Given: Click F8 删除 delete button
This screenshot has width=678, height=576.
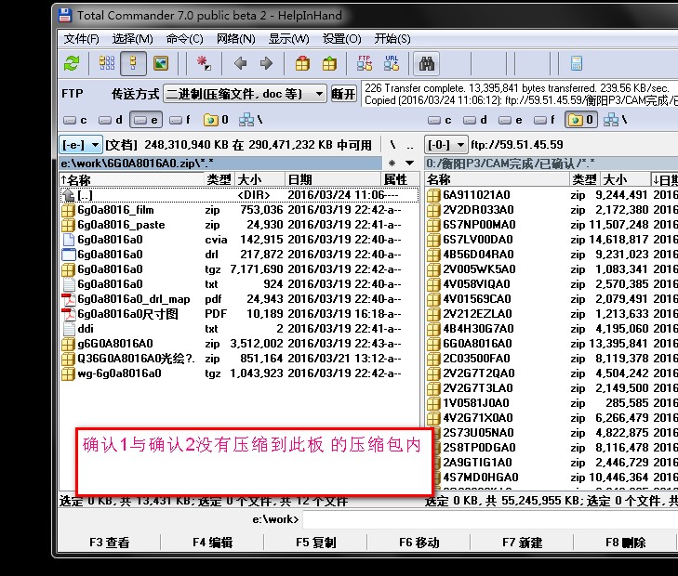Looking at the screenshot, I should tap(625, 543).
